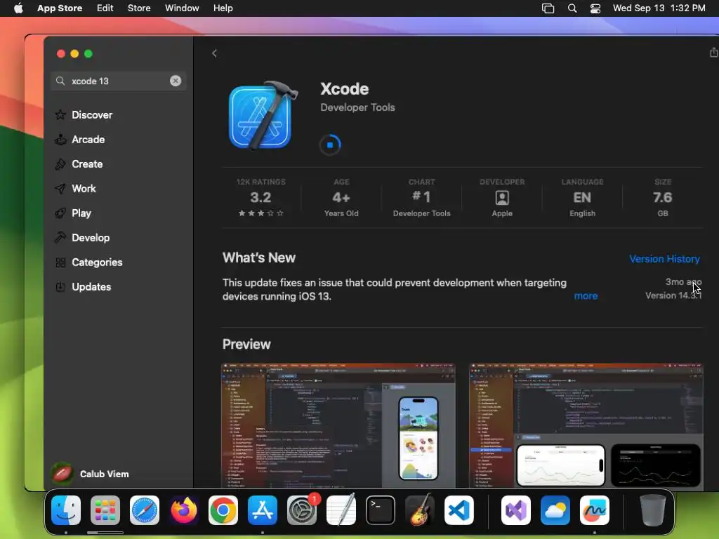Open the Arcade section
This screenshot has height=539, width=719.
coord(88,140)
